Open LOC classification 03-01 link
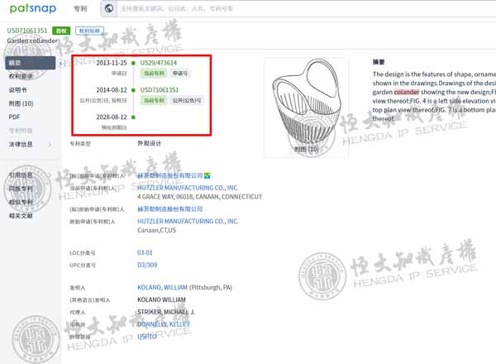This screenshot has width=496, height=364. 145,252
